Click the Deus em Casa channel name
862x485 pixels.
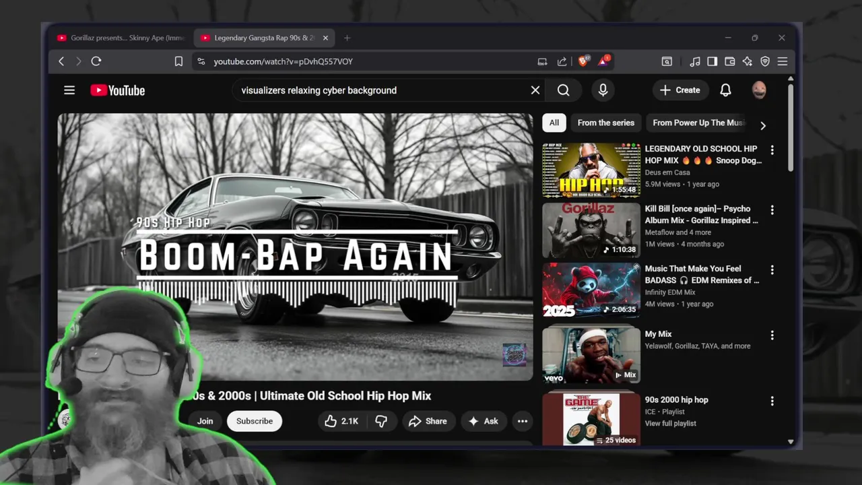pyautogui.click(x=667, y=172)
